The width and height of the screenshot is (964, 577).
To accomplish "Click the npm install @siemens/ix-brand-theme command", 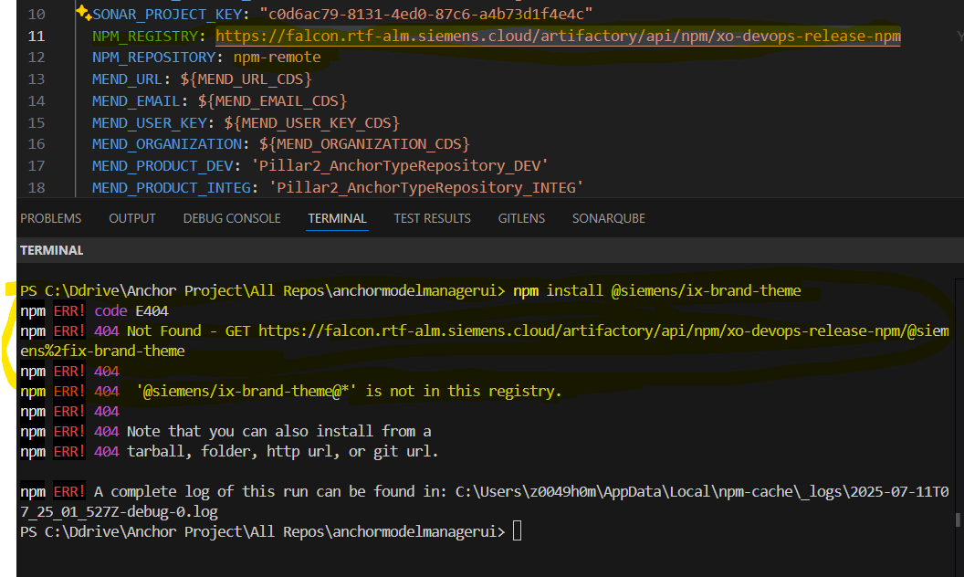I will coord(656,290).
